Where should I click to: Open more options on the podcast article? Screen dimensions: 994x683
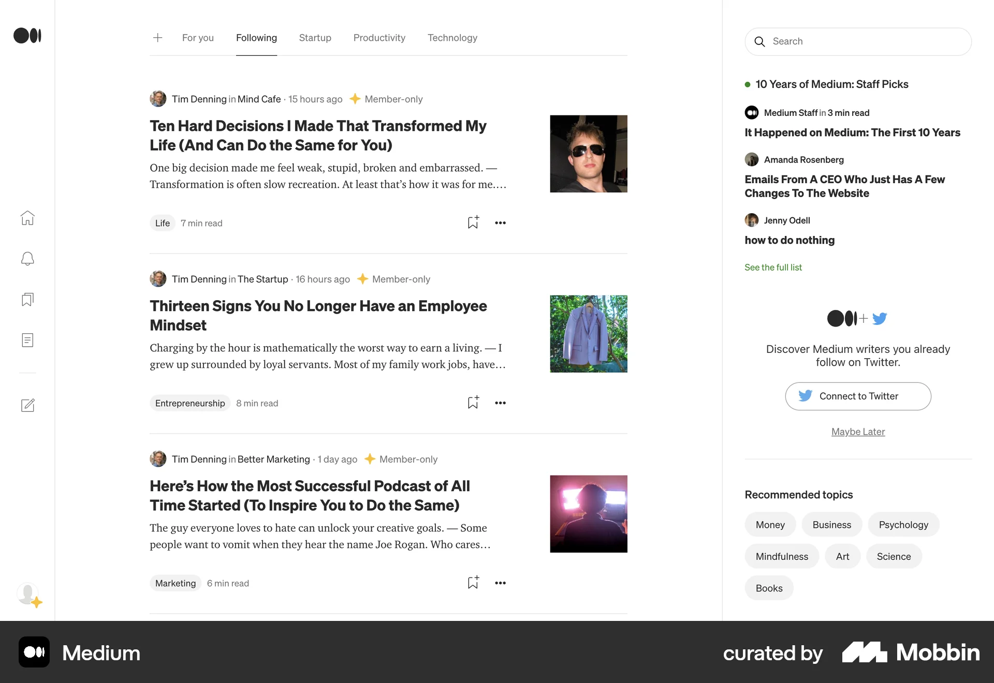pyautogui.click(x=500, y=583)
